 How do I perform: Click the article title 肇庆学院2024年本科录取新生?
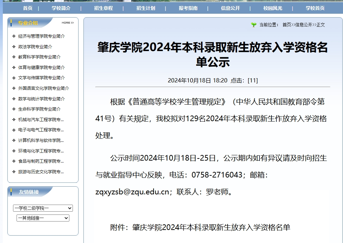213,54
